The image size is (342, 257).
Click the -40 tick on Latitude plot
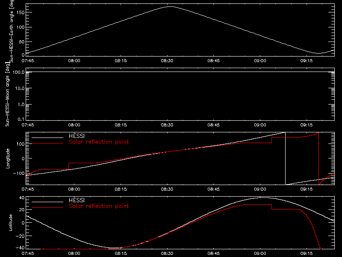20,248
